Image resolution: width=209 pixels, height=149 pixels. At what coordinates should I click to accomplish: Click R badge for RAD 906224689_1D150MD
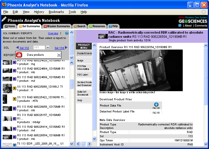(14, 79)
